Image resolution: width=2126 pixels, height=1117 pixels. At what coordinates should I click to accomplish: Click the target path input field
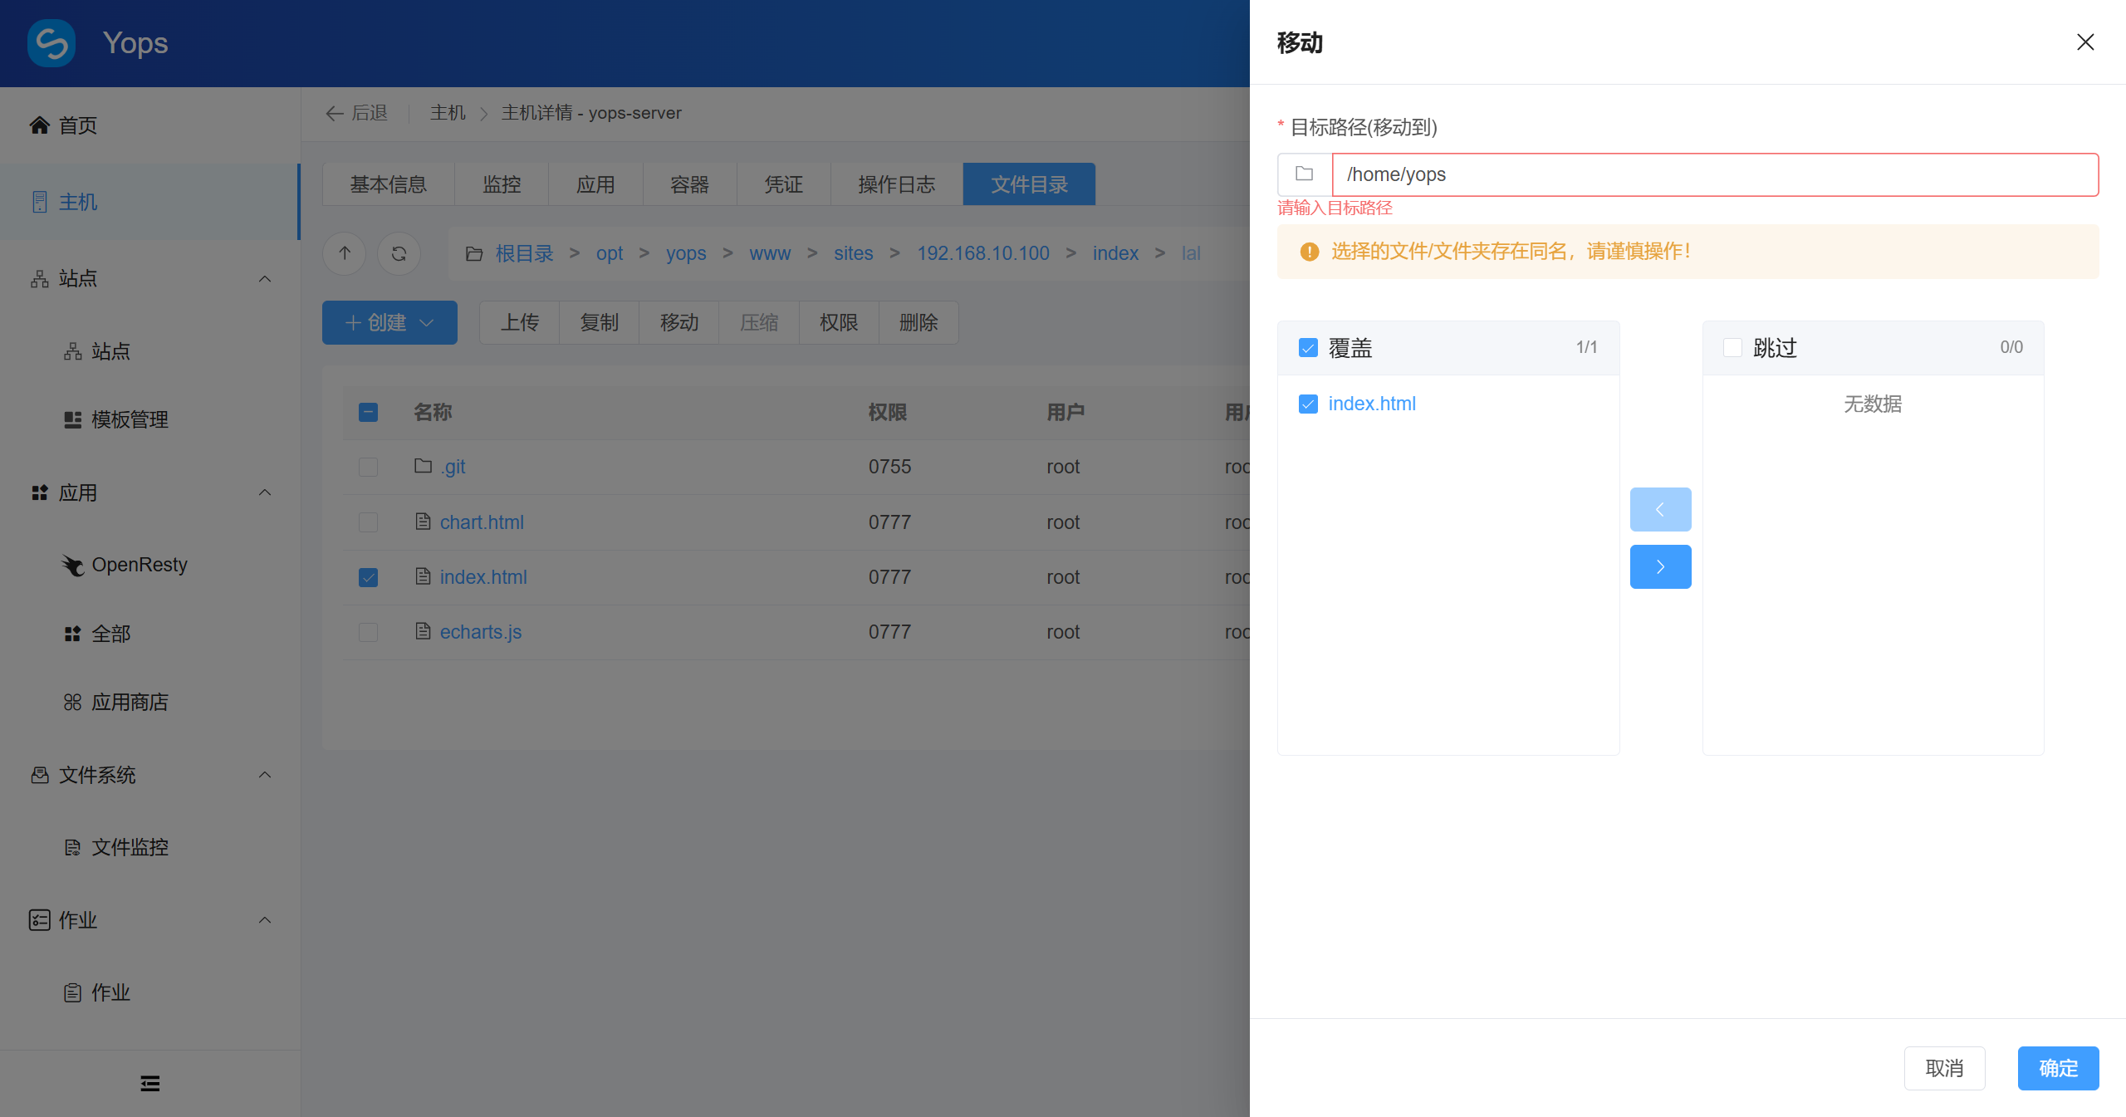(1714, 174)
